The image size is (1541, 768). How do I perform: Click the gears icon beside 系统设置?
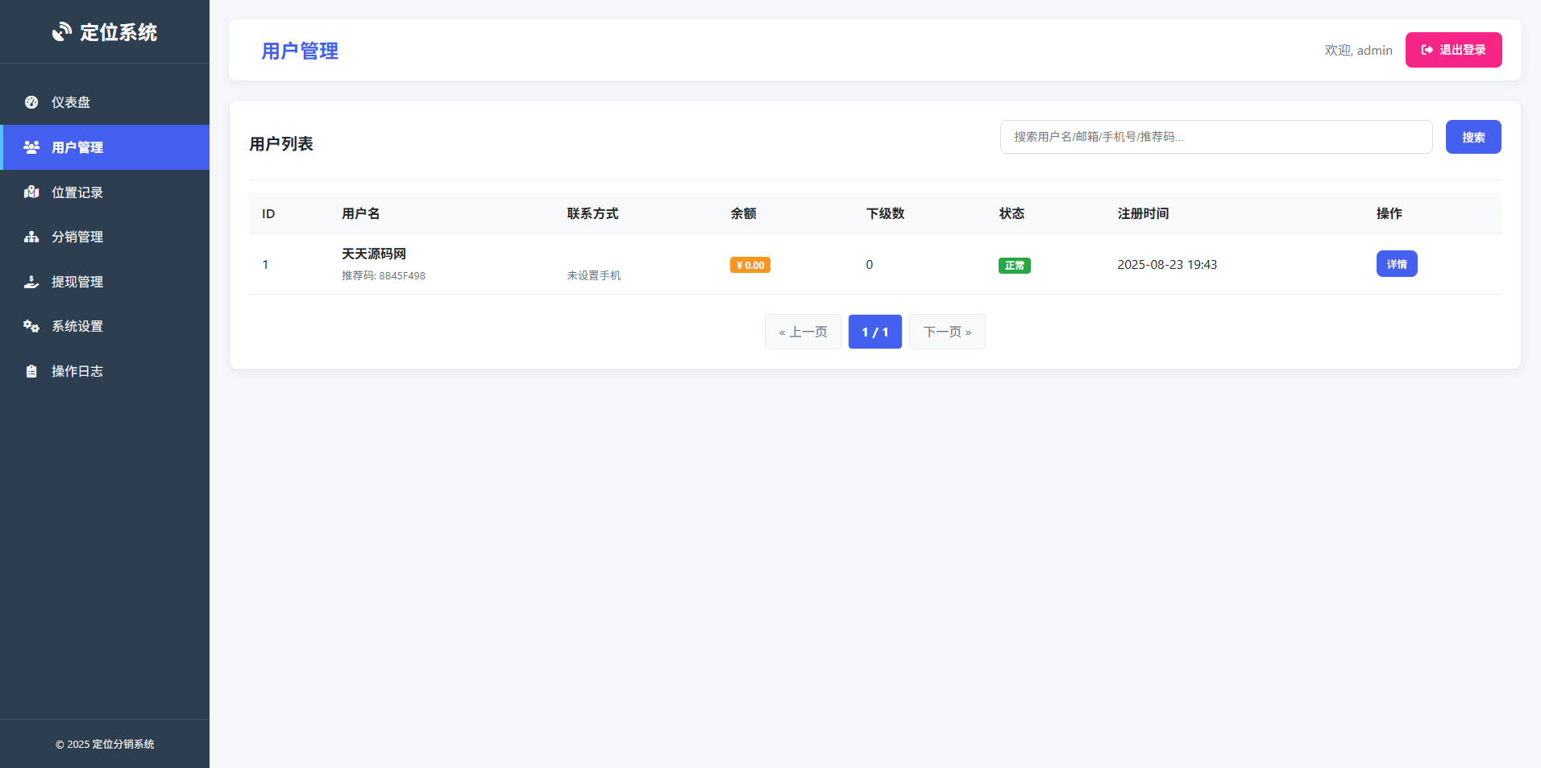coord(31,326)
